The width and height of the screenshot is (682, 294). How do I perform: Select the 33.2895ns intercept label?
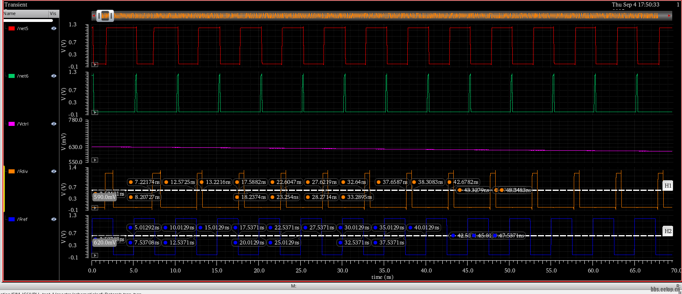(356, 197)
